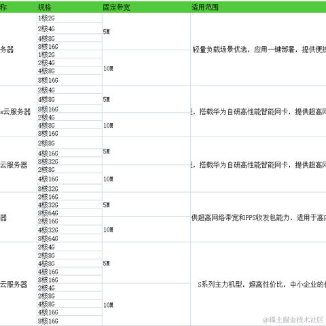Click the 固定带宽 column header
The image size is (326, 326).
click(x=146, y=7)
